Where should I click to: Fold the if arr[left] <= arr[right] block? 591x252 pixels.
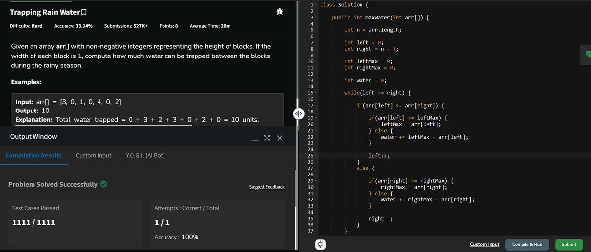click(x=316, y=106)
